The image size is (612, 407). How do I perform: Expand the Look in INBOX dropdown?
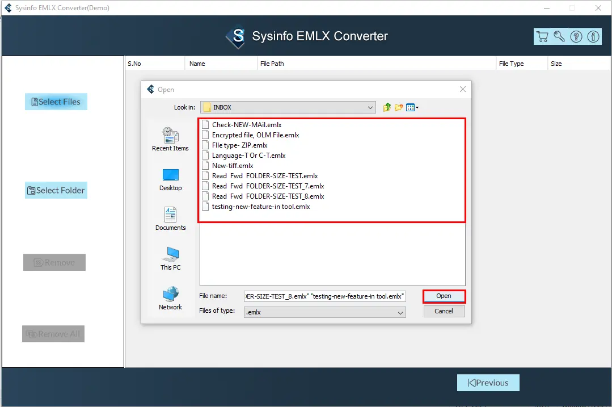[x=370, y=107]
